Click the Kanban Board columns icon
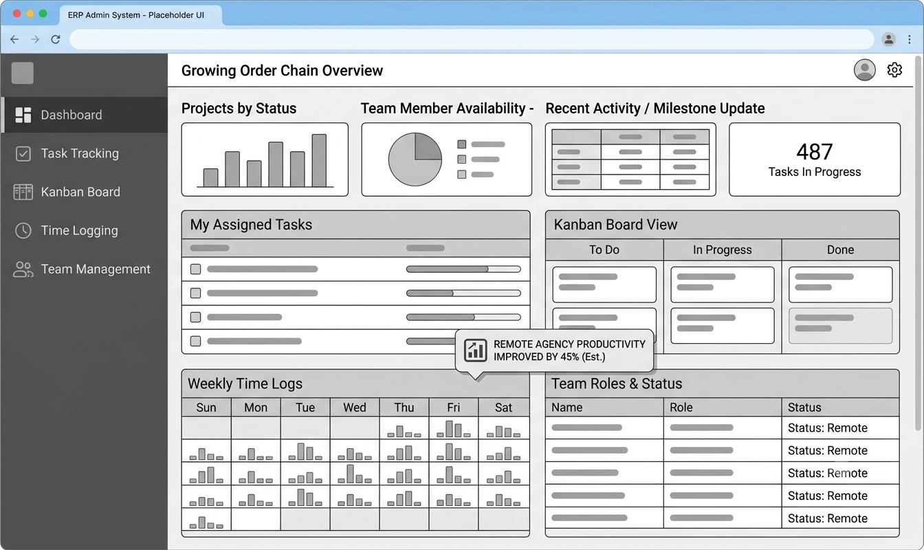 (x=23, y=192)
